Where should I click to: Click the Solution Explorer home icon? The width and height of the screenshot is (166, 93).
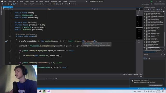[148, 9]
